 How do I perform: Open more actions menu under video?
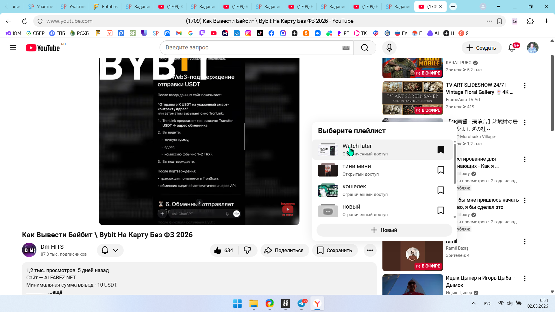[370, 250]
